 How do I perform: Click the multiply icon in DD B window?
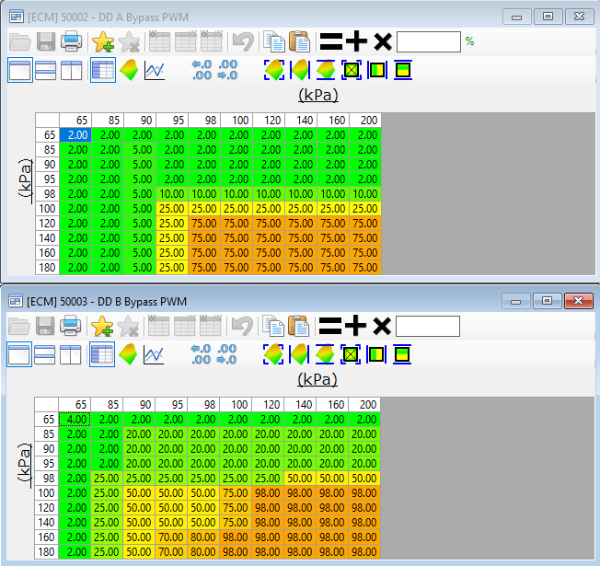click(x=382, y=326)
